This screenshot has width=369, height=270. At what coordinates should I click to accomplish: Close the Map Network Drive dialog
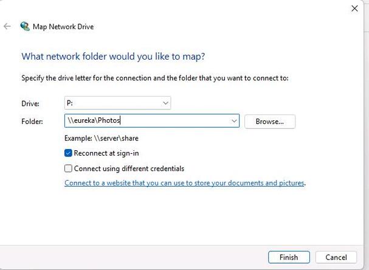pos(354,9)
